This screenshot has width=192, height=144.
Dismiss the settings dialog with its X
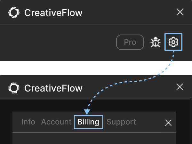click(168, 123)
